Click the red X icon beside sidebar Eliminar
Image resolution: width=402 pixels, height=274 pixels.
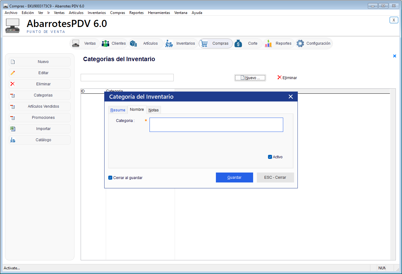tap(13, 84)
